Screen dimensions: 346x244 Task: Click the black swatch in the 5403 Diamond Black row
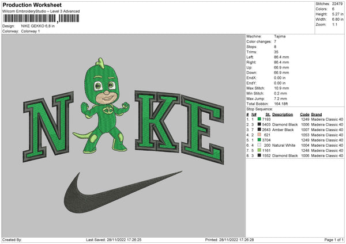[259, 124]
